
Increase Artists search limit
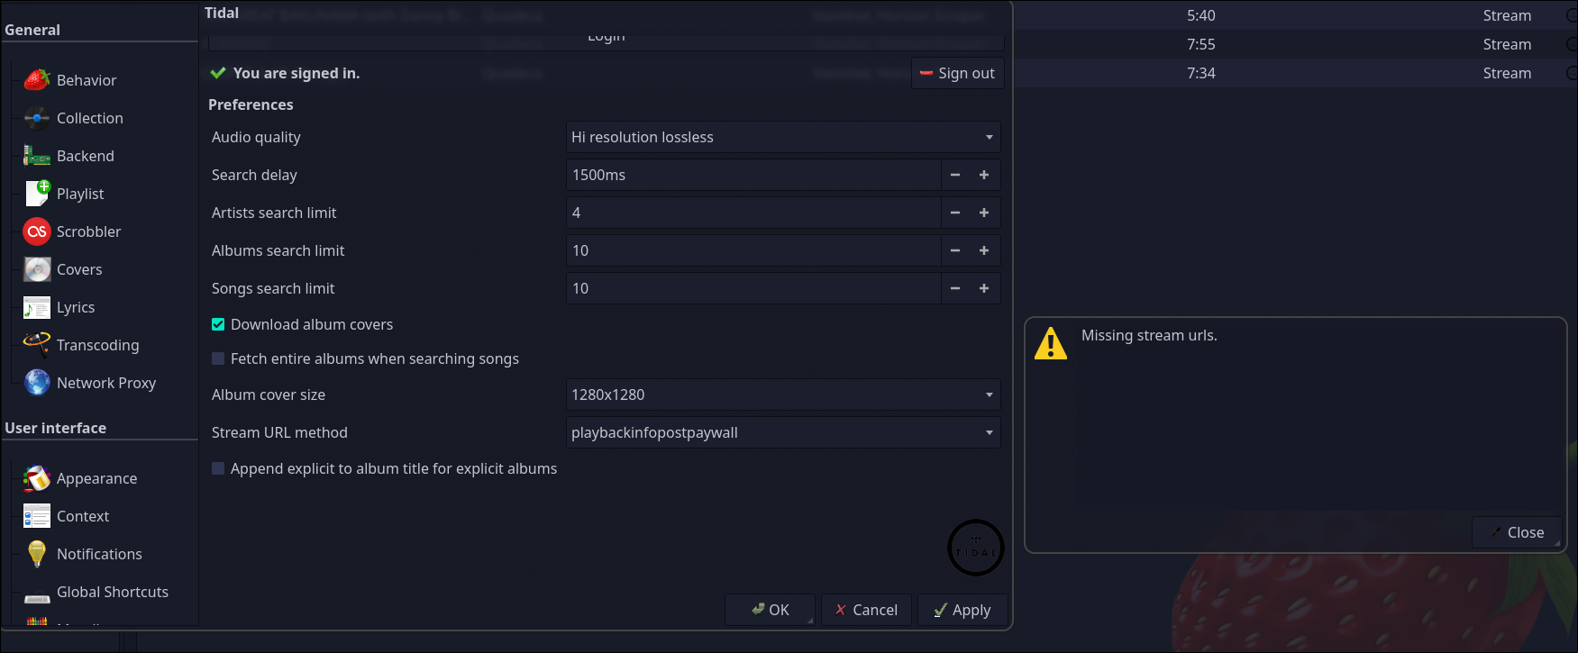click(984, 213)
